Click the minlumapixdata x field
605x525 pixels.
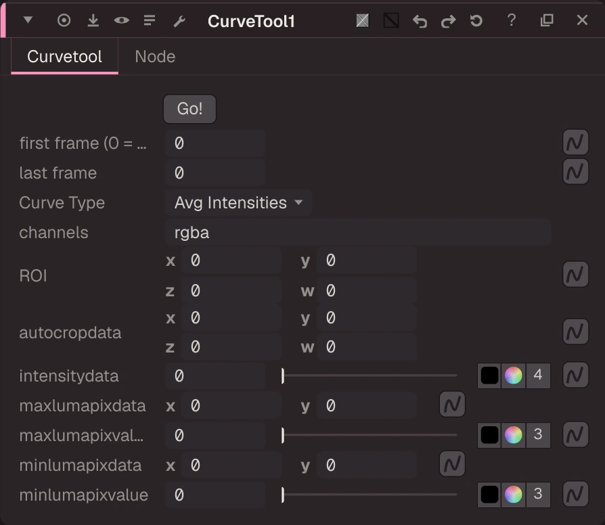pos(231,465)
